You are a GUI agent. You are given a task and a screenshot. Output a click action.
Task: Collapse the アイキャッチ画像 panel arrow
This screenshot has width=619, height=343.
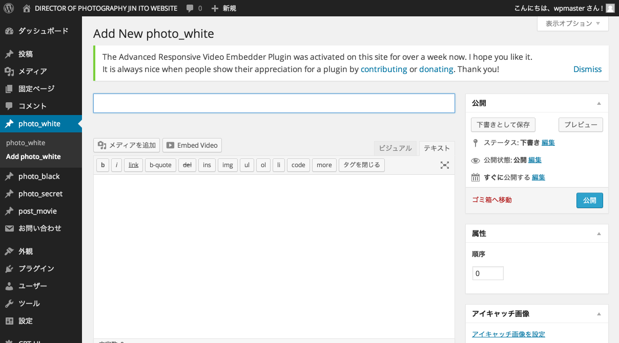(599, 314)
